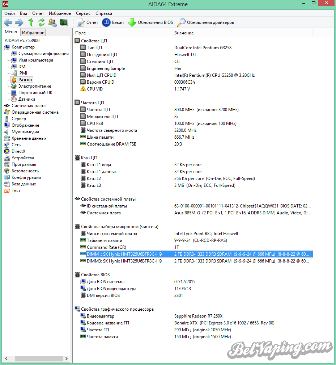Open the Файл menu

click(9, 13)
